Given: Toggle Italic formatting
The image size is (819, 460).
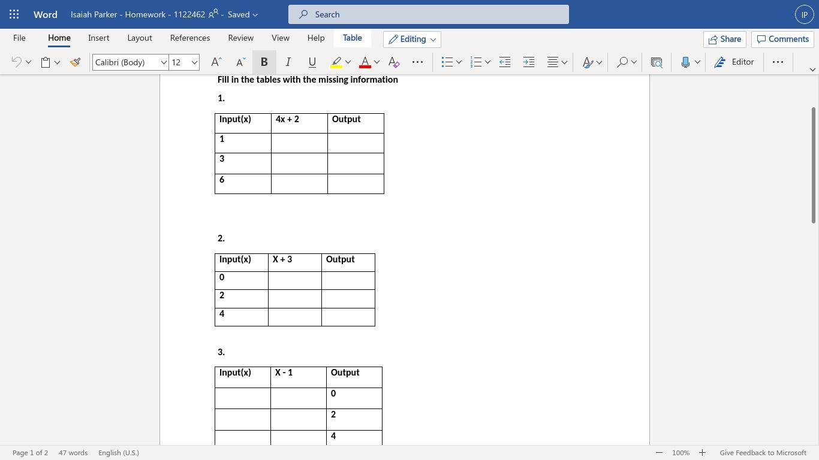Looking at the screenshot, I should point(288,62).
